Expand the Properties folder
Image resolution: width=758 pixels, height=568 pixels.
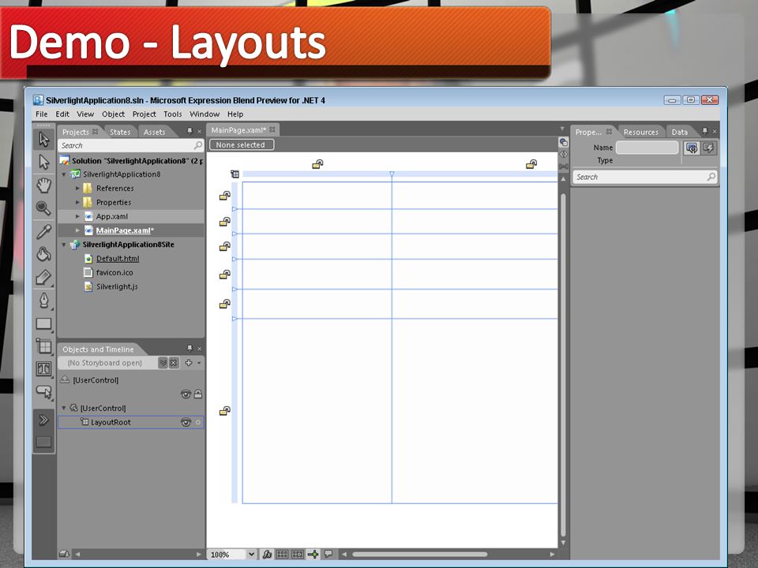click(x=77, y=203)
